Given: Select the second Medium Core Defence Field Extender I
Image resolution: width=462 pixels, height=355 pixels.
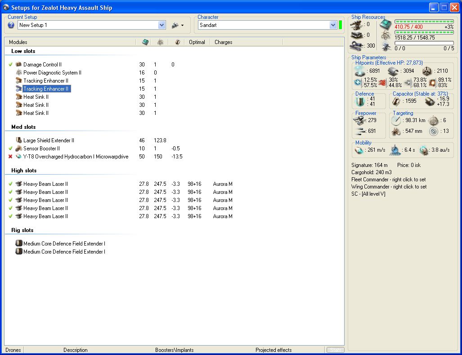Looking at the screenshot, I should point(64,252).
